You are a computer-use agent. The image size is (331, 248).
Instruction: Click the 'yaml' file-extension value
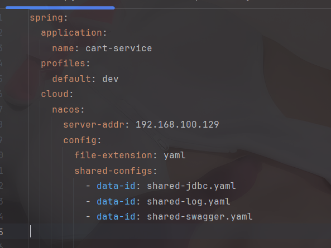tap(175, 155)
